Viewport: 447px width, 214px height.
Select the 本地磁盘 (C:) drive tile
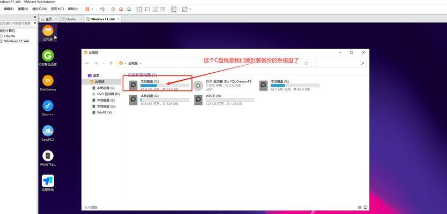coord(159,85)
